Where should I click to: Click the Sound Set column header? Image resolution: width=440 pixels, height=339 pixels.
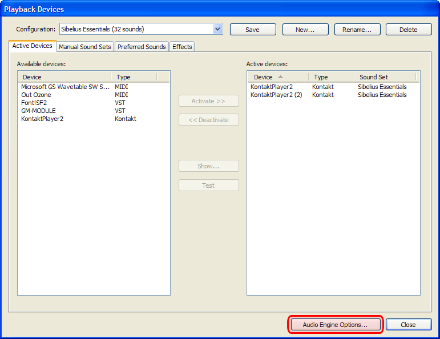(x=385, y=77)
